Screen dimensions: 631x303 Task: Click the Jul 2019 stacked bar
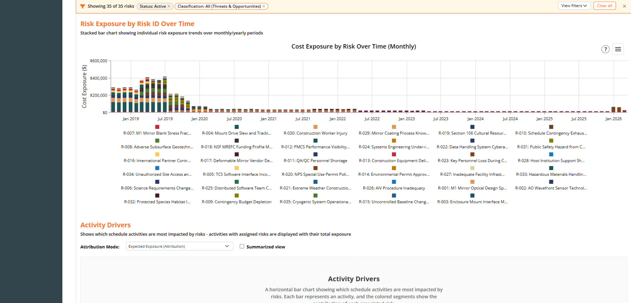click(165, 95)
